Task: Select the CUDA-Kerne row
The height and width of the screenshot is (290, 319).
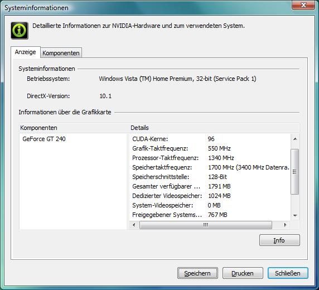Action: [210, 139]
